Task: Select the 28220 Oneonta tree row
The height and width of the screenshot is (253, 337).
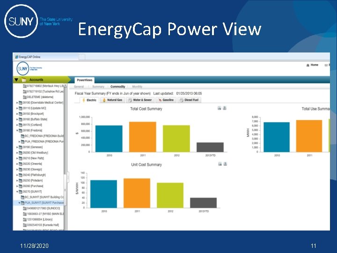Action: 39,164
